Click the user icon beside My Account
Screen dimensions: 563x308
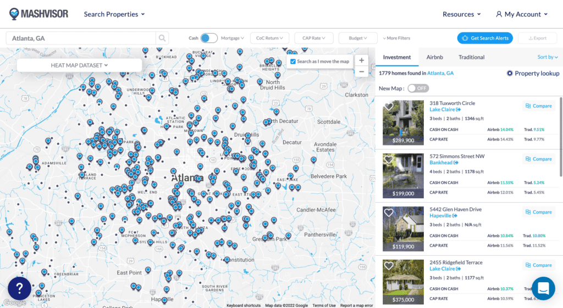(x=499, y=14)
